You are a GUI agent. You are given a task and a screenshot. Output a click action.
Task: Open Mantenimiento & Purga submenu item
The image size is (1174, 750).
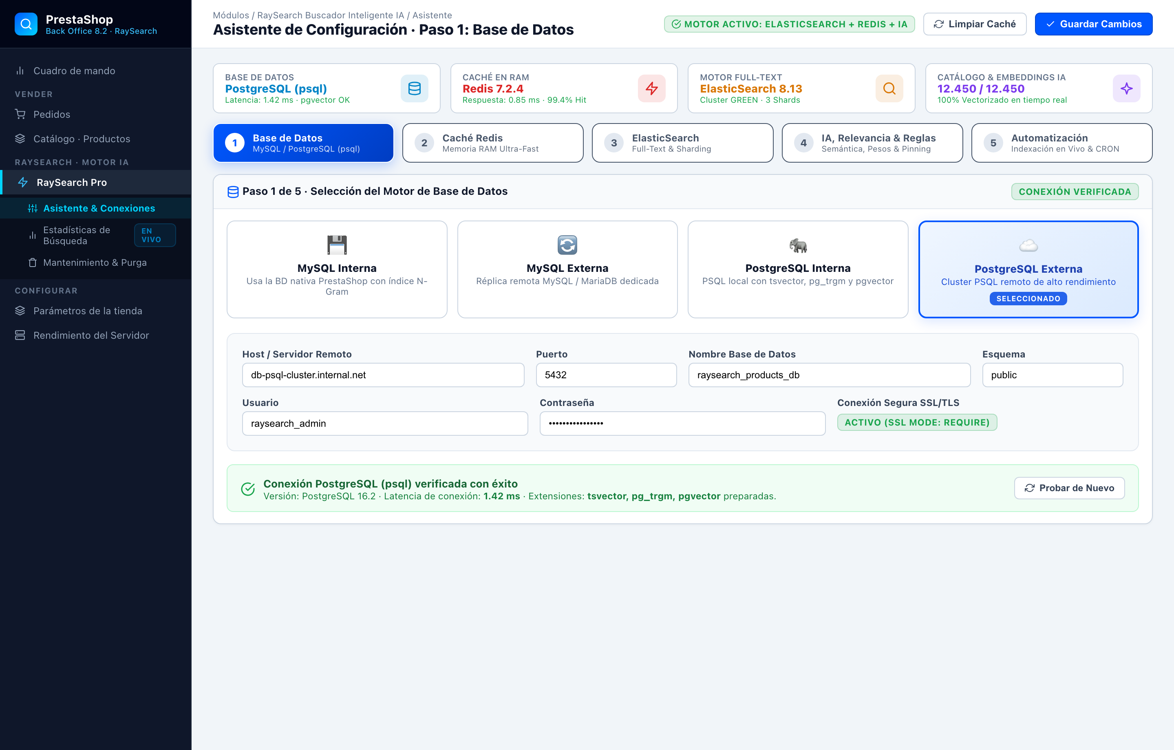95,262
